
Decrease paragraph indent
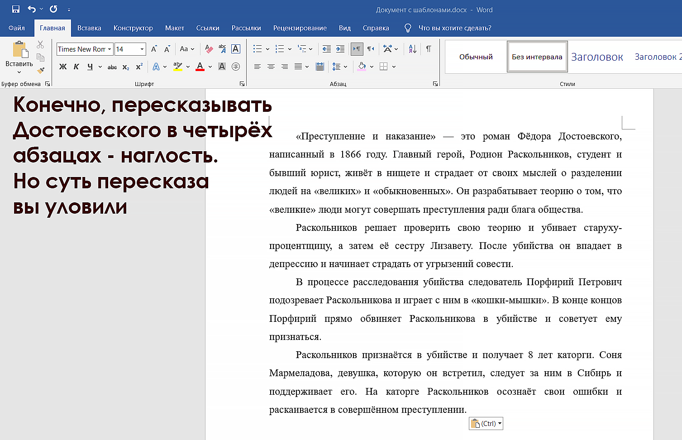(326, 49)
